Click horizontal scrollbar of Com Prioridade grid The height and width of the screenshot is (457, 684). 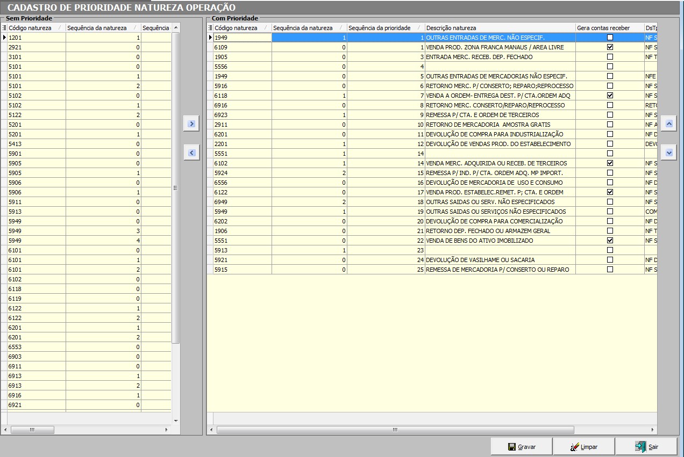point(395,430)
